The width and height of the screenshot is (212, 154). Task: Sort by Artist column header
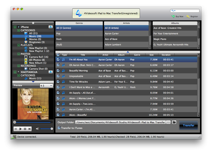105,55
